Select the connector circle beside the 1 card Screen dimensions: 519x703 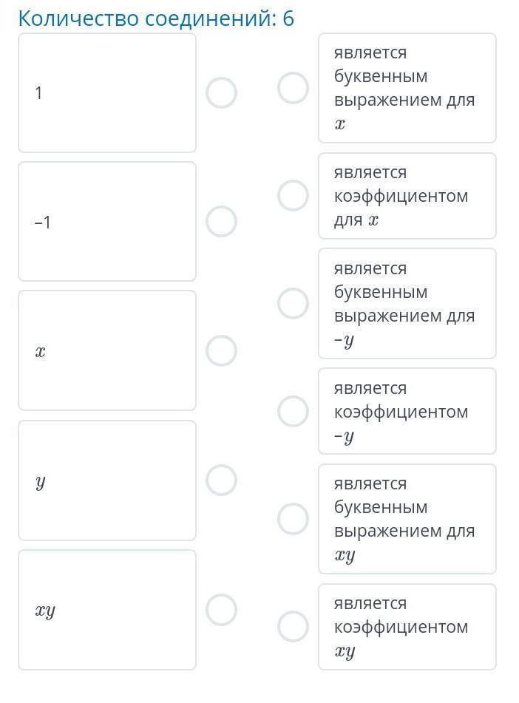[x=221, y=93]
